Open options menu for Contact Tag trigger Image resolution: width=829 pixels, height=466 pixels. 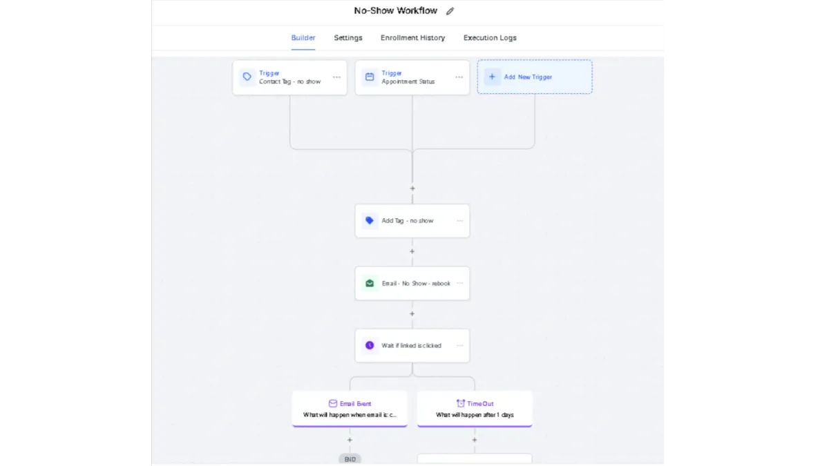pyautogui.click(x=336, y=77)
